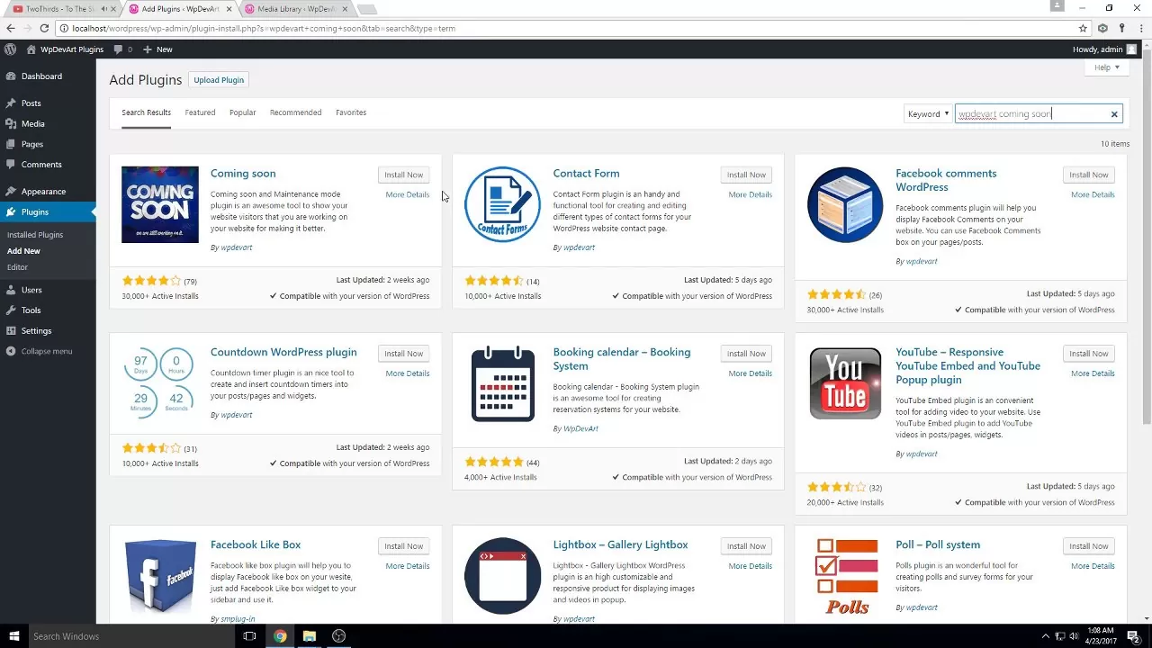
Task: Click the Coming soon plugin thumbnail
Action: pyautogui.click(x=160, y=204)
